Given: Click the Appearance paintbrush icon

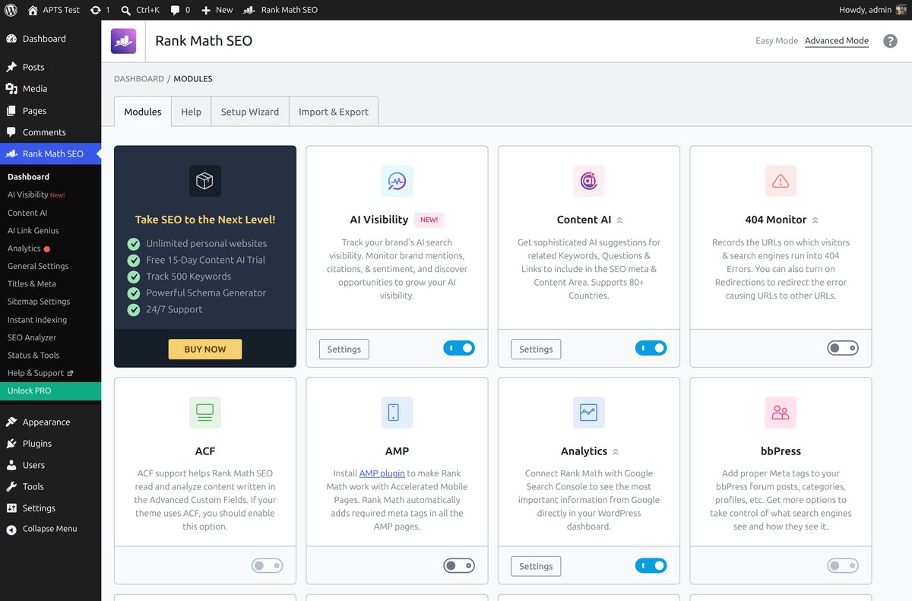Looking at the screenshot, I should coord(11,422).
